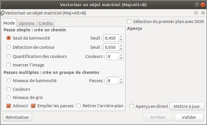The height and width of the screenshot is (125, 207).
Task: Click the Réinitialiser button
Action: (17, 117)
